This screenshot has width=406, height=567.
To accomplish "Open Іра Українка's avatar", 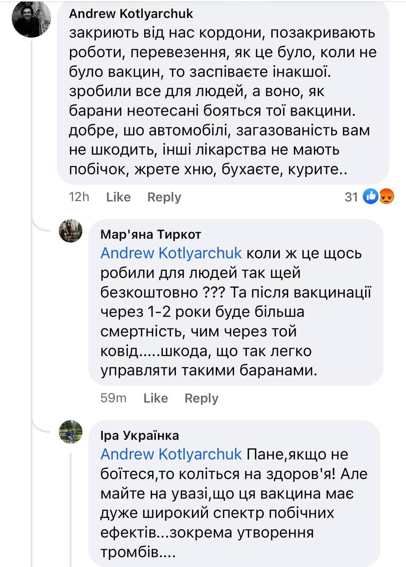I will click(x=71, y=432).
